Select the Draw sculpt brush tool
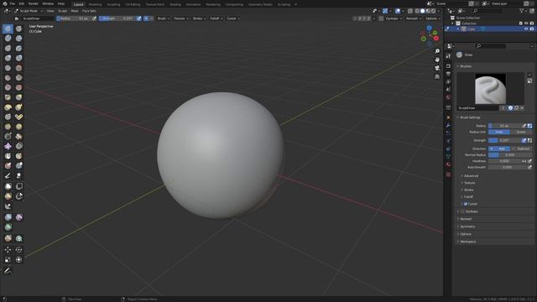Viewport: 537px width, 302px height. 8,29
